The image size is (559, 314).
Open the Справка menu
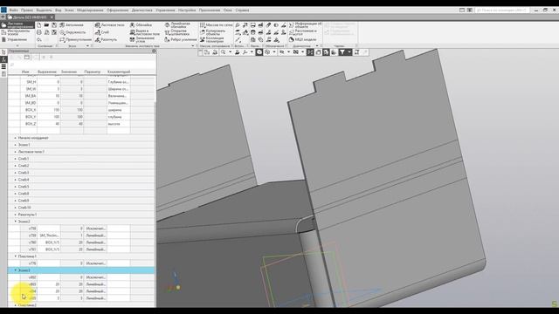[242, 10]
